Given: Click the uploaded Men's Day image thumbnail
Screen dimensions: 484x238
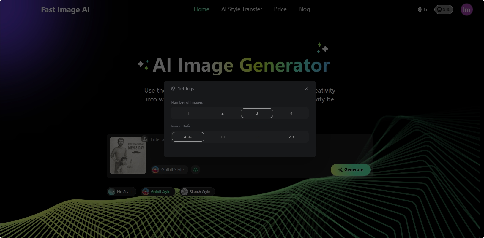Looking at the screenshot, I should pyautogui.click(x=128, y=156).
